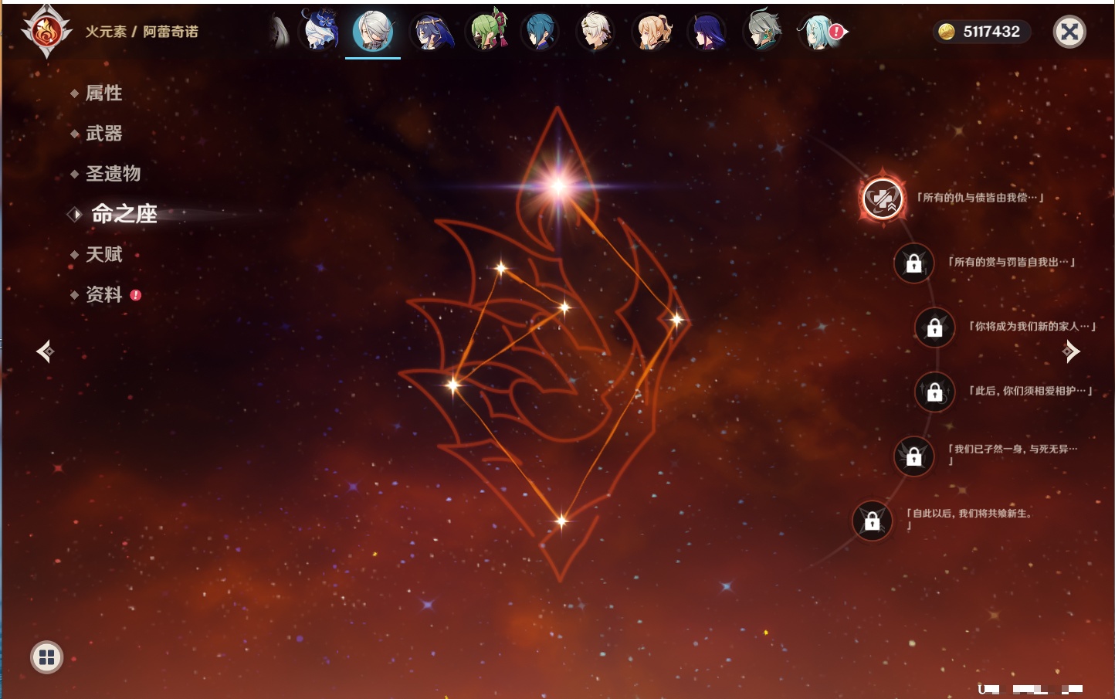The image size is (1115, 699).
Task: Open locked node beside 「我们已孑然一身, 与死无异…」
Action: (913, 456)
